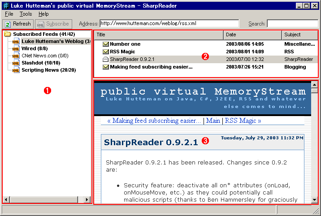Sort items by Subject column header

[300, 35]
